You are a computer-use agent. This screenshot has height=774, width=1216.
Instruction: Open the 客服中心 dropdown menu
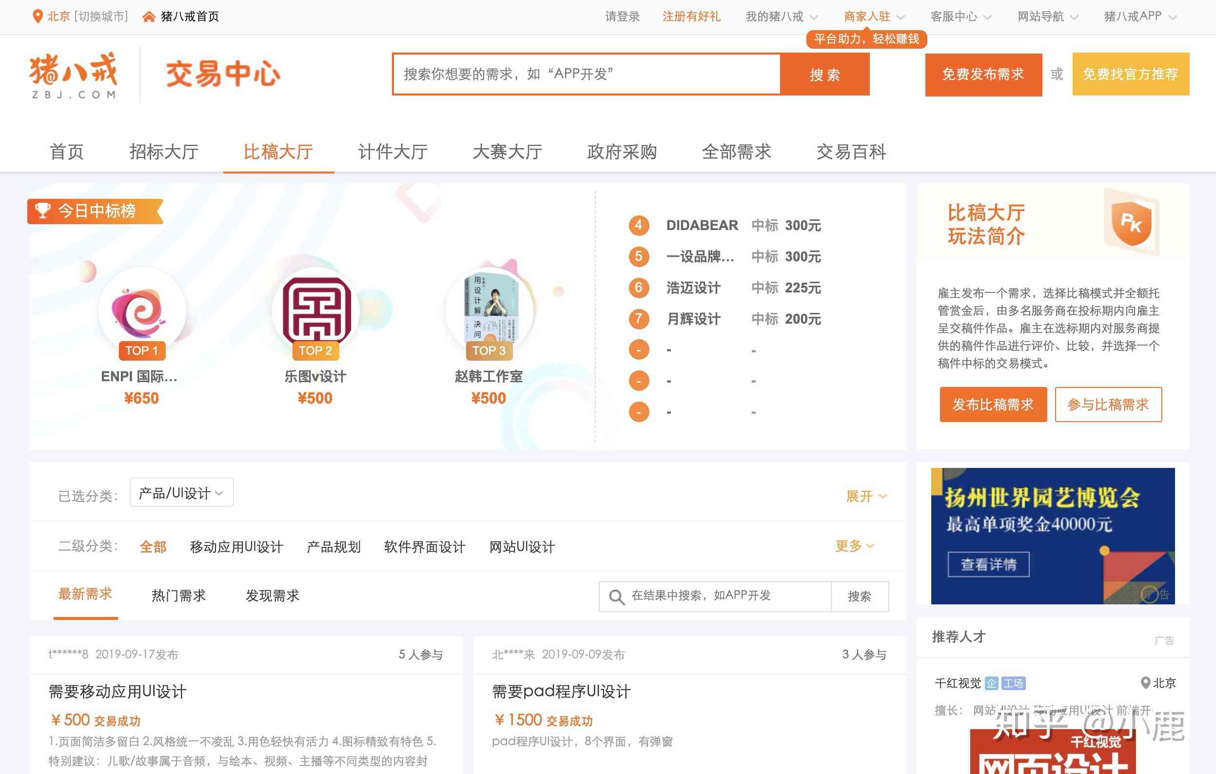961,17
